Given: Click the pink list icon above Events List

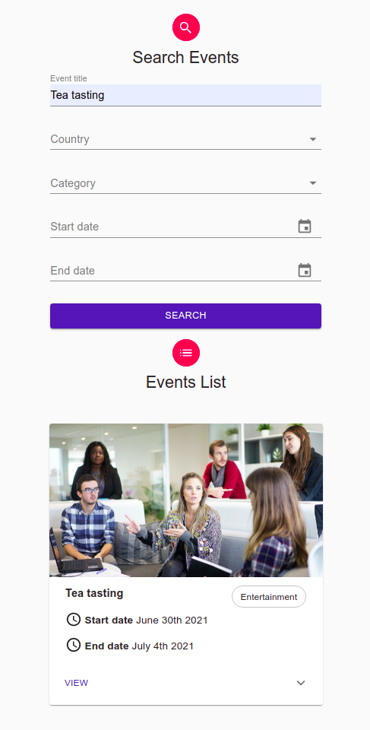Looking at the screenshot, I should [x=185, y=352].
